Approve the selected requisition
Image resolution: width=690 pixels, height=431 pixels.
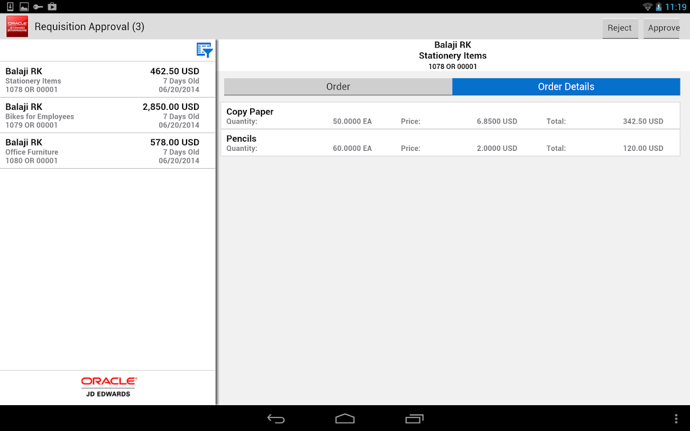[x=664, y=28]
